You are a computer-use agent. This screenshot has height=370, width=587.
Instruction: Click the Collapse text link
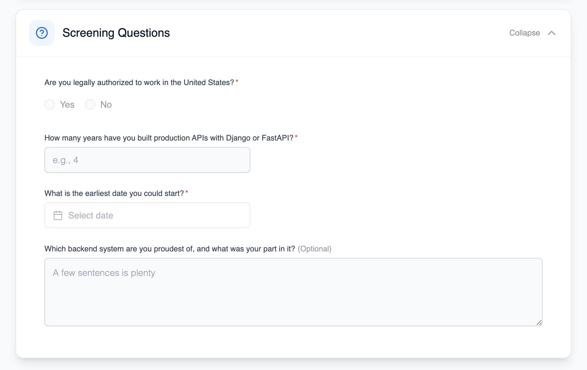[x=525, y=33]
